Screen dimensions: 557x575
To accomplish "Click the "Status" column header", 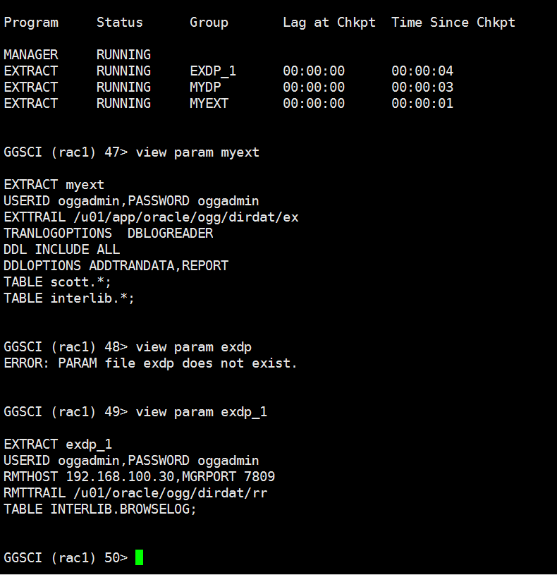I will (x=119, y=23).
